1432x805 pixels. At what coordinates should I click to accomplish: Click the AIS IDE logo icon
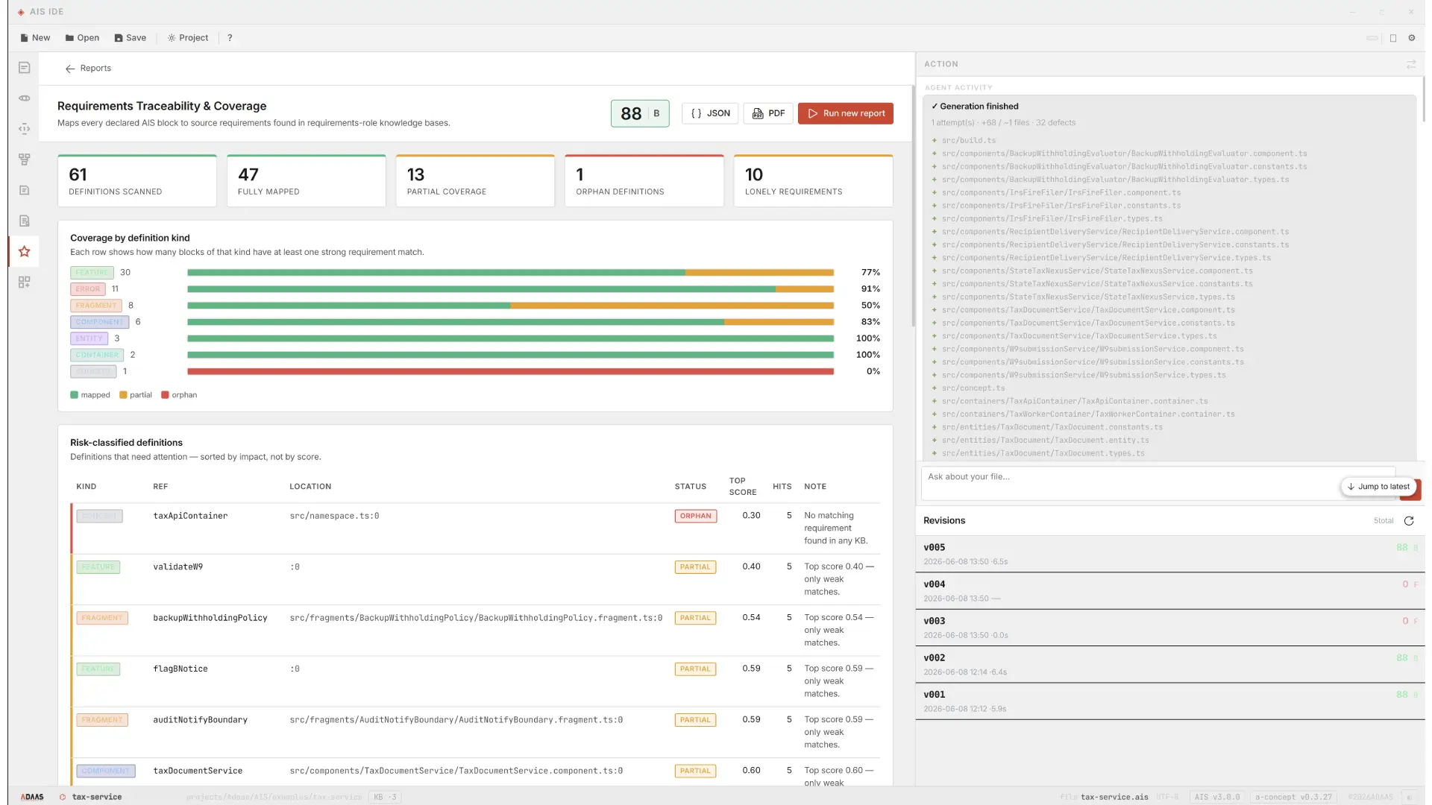[x=21, y=12]
